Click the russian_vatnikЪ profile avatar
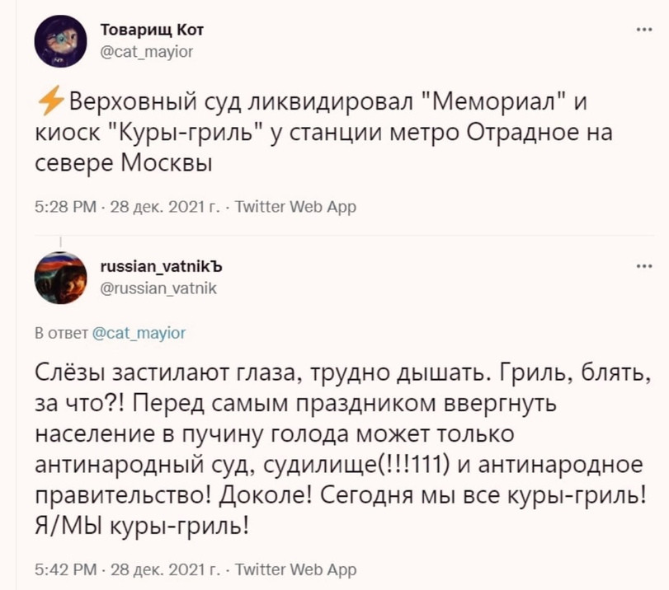The height and width of the screenshot is (590, 669). [x=61, y=278]
